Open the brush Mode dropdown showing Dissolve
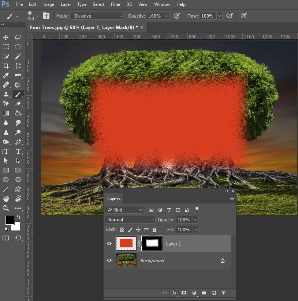This screenshot has width=298, height=301. click(97, 16)
